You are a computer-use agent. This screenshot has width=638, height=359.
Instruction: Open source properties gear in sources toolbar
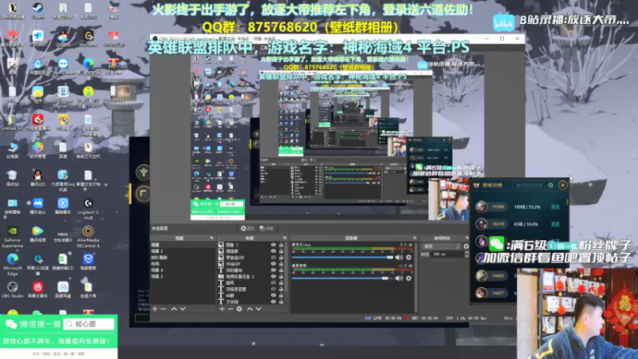click(x=239, y=309)
